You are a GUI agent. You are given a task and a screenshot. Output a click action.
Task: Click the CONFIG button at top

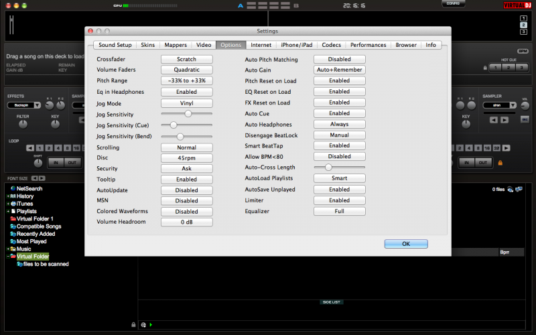(453, 4)
